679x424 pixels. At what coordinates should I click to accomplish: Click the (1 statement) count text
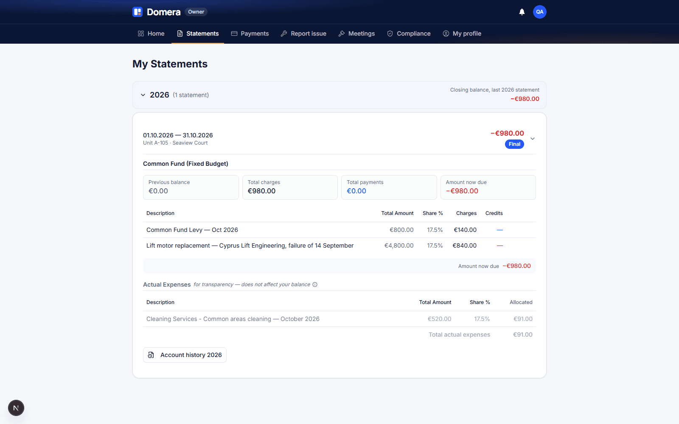tap(191, 95)
